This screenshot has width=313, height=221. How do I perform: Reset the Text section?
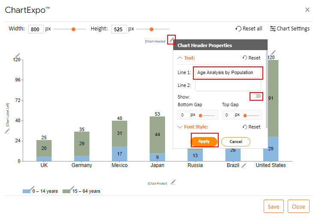252,58
